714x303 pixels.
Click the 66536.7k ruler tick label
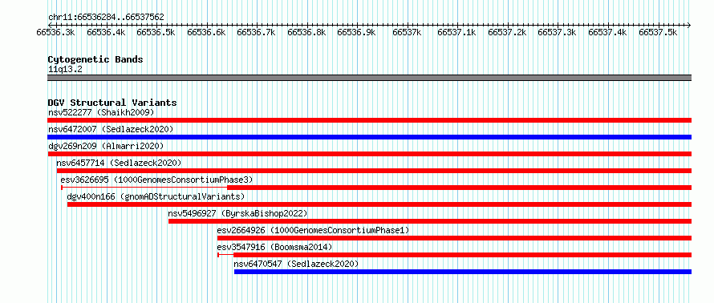pos(257,33)
